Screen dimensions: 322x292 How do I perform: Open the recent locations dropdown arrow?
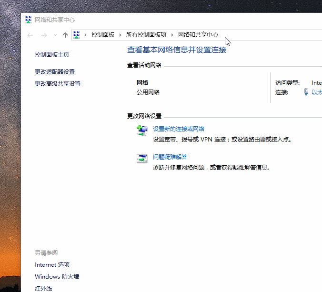(55, 35)
